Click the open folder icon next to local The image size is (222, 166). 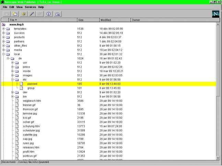8,54
